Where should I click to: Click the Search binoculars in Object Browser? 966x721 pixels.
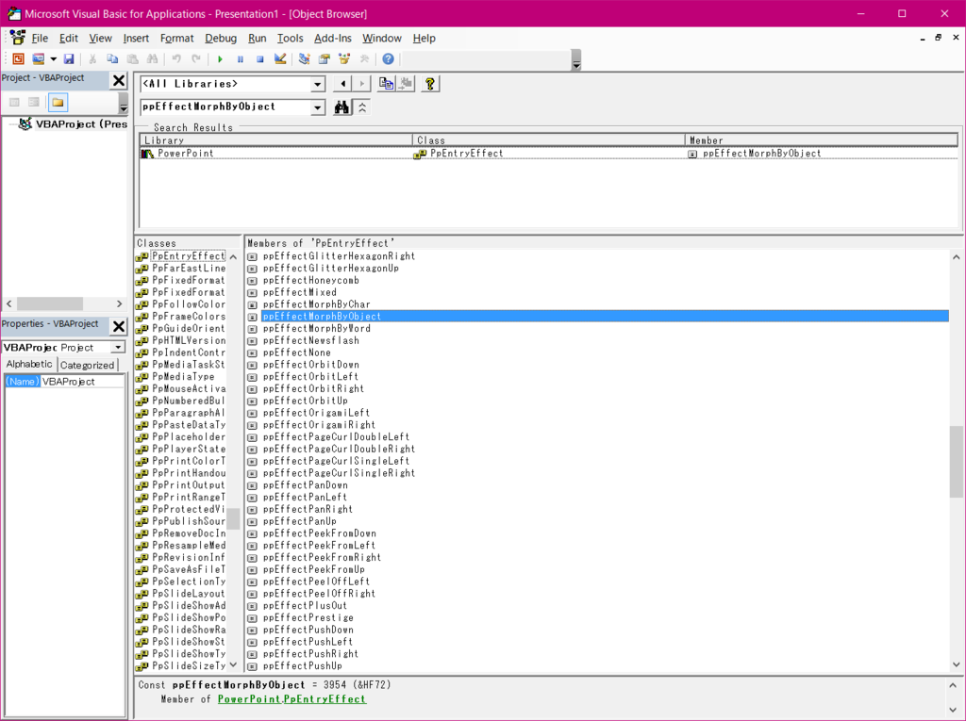341,107
